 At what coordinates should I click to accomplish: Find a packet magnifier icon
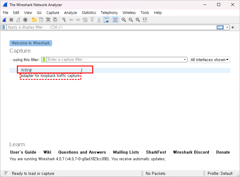point(64,20)
